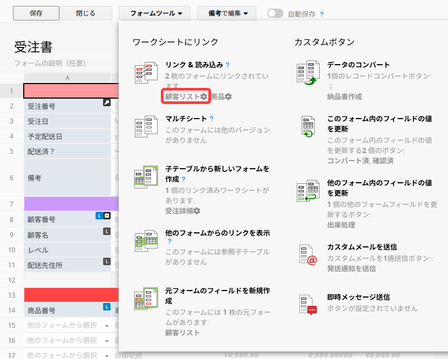Click the 他のフォームからのリンクを表示 icon
The width and height of the screenshot is (448, 359).
pos(146,240)
